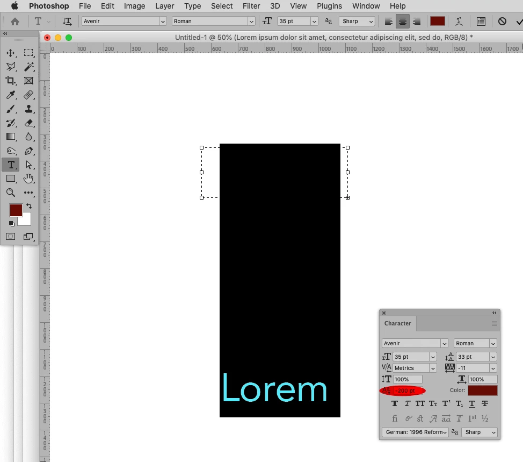Select the Rectangle shape tool
Image resolution: width=523 pixels, height=462 pixels.
coord(11,179)
